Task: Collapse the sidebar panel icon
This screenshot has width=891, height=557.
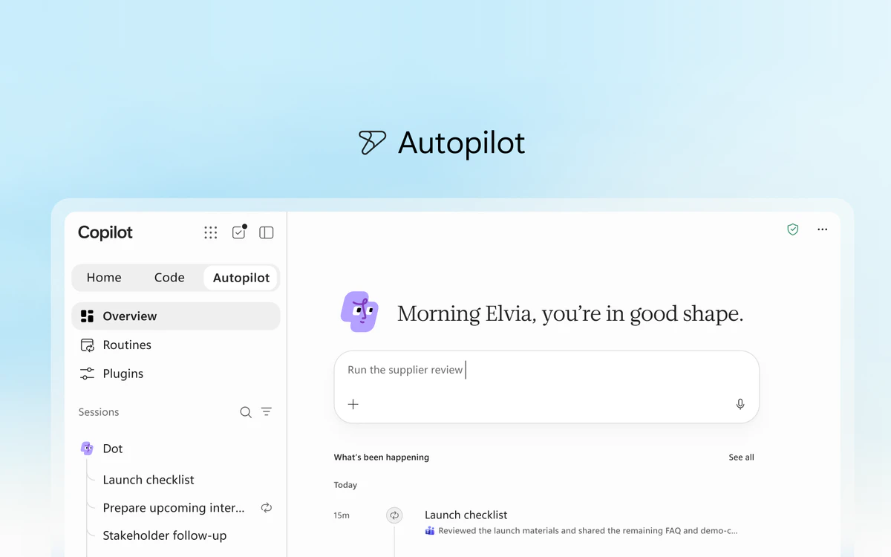Action: click(267, 232)
